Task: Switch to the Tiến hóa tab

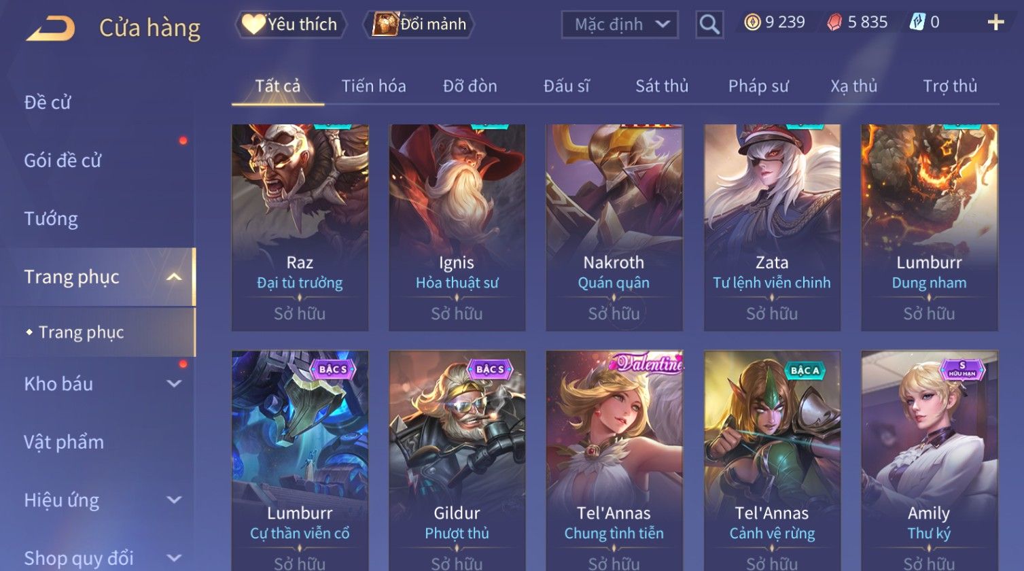Action: pyautogui.click(x=374, y=86)
